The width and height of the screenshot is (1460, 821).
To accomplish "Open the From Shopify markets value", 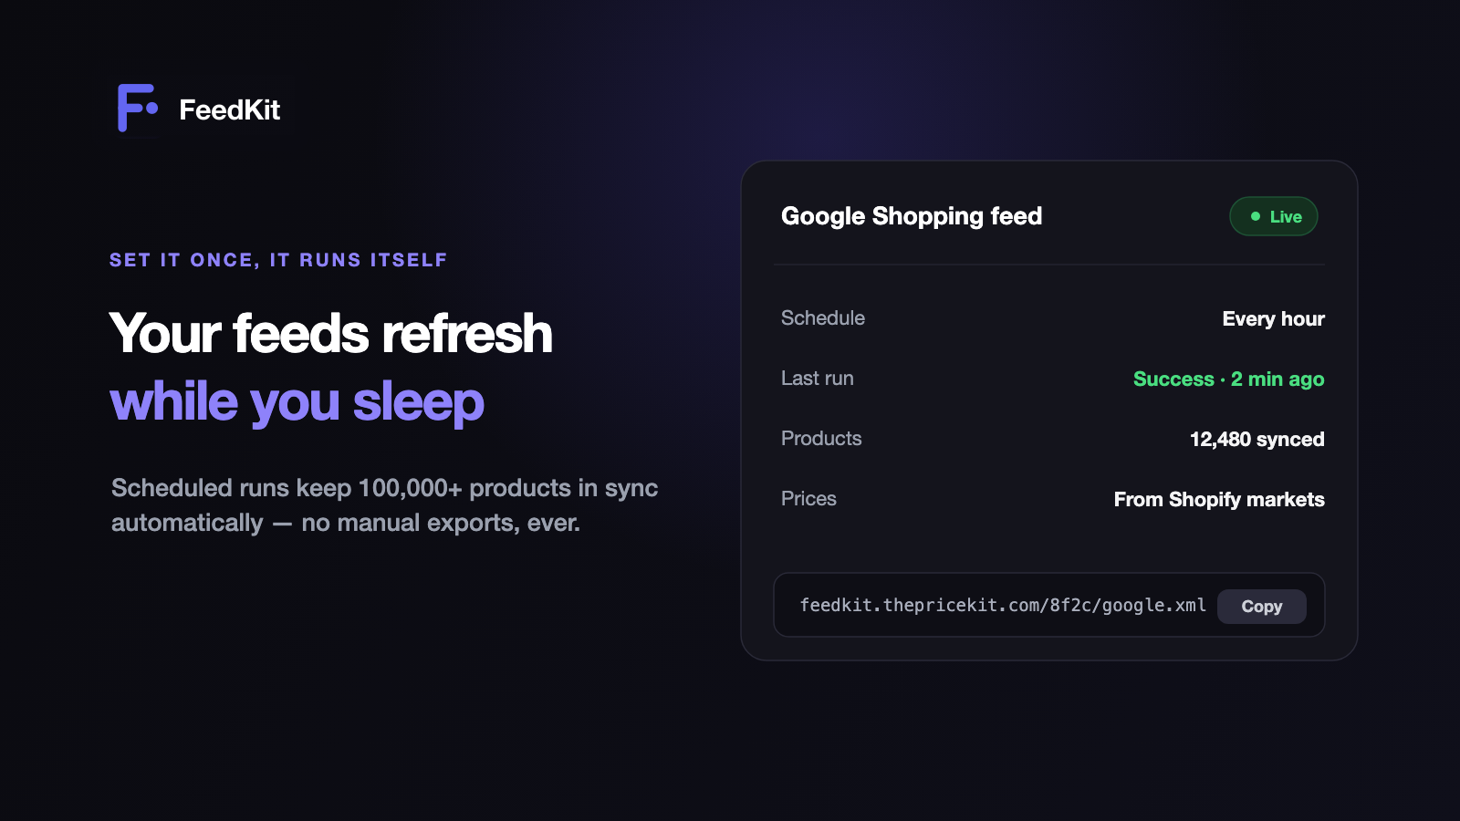I will click(1219, 500).
